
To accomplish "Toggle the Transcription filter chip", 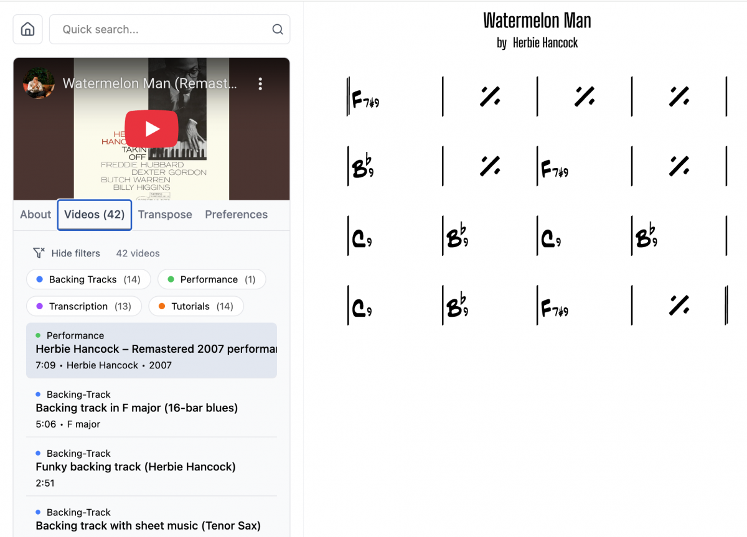I will tap(84, 306).
